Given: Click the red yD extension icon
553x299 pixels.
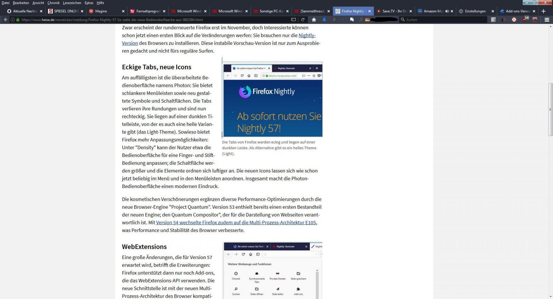Looking at the screenshot, I should 504,20.
